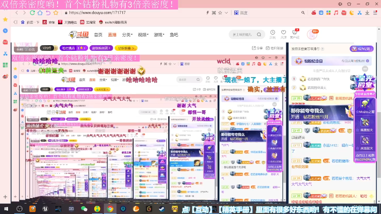
Task: Open the Windows Start button
Action: [6, 209]
